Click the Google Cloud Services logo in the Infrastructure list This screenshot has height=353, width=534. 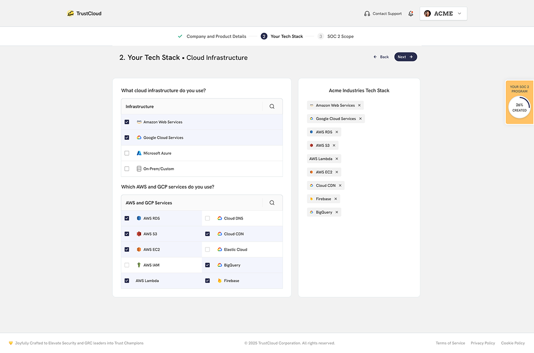[x=139, y=137]
